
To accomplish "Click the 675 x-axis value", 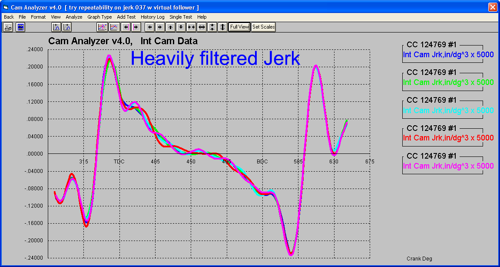I will (370, 161).
